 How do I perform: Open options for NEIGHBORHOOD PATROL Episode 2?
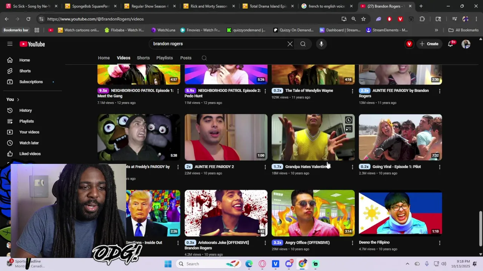(x=265, y=91)
